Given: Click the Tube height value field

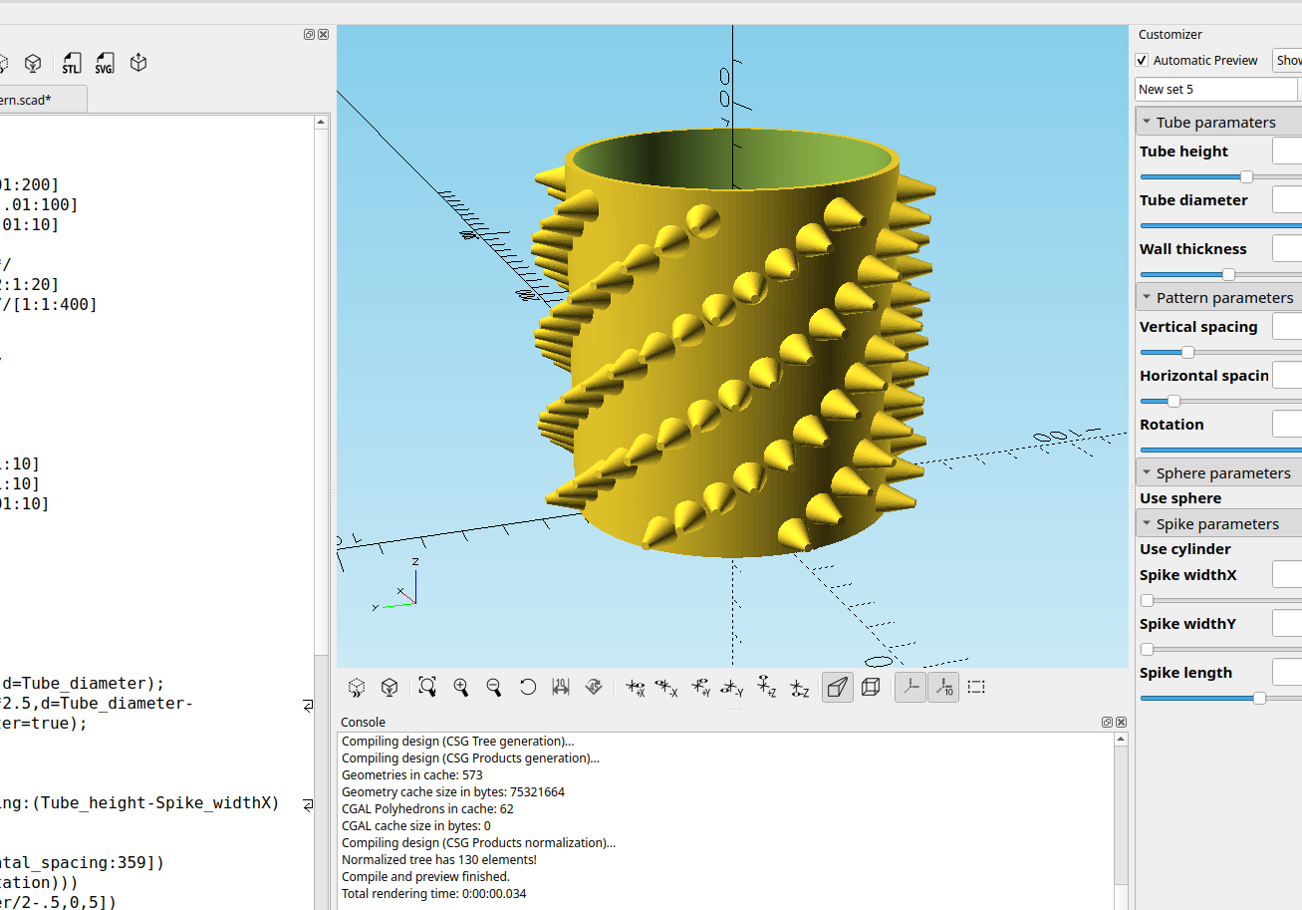Looking at the screenshot, I should (x=1287, y=152).
